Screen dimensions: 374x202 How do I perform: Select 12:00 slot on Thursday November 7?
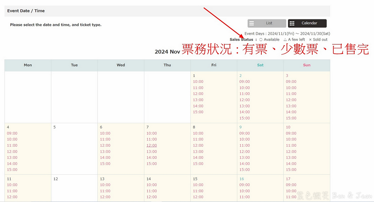(x=151, y=146)
